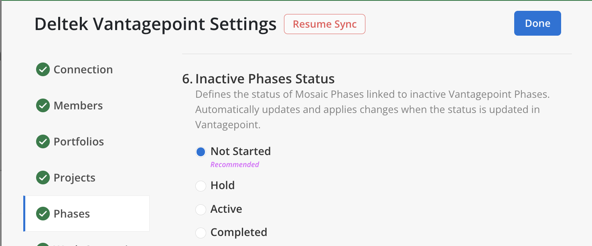Select the Not Started radio button

[x=201, y=152]
